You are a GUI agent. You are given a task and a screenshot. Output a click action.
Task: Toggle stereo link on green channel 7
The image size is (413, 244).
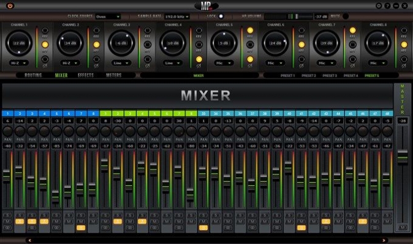[x=179, y=227]
